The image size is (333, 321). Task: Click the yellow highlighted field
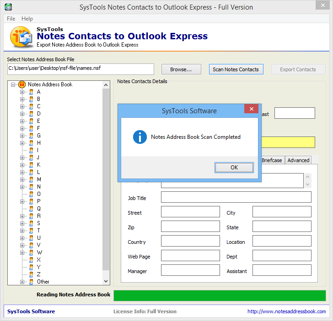(x=288, y=142)
